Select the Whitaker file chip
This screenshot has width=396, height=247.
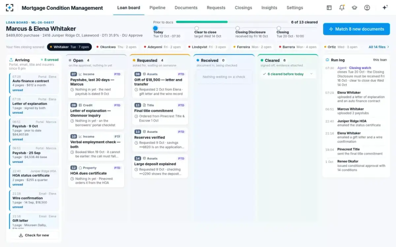(69, 47)
